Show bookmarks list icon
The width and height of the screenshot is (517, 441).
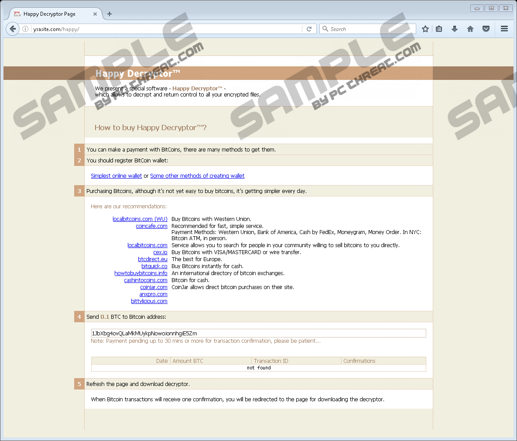pos(439,29)
